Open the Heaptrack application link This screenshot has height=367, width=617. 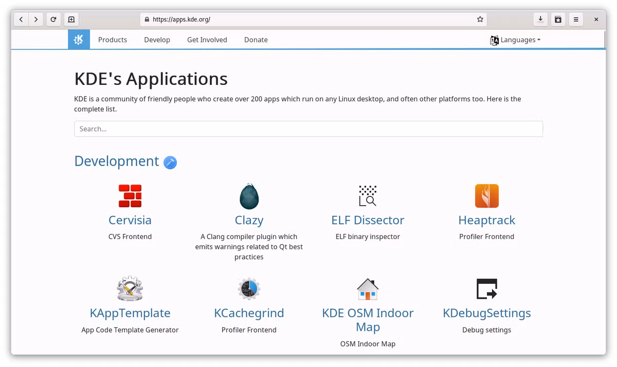[x=487, y=220]
